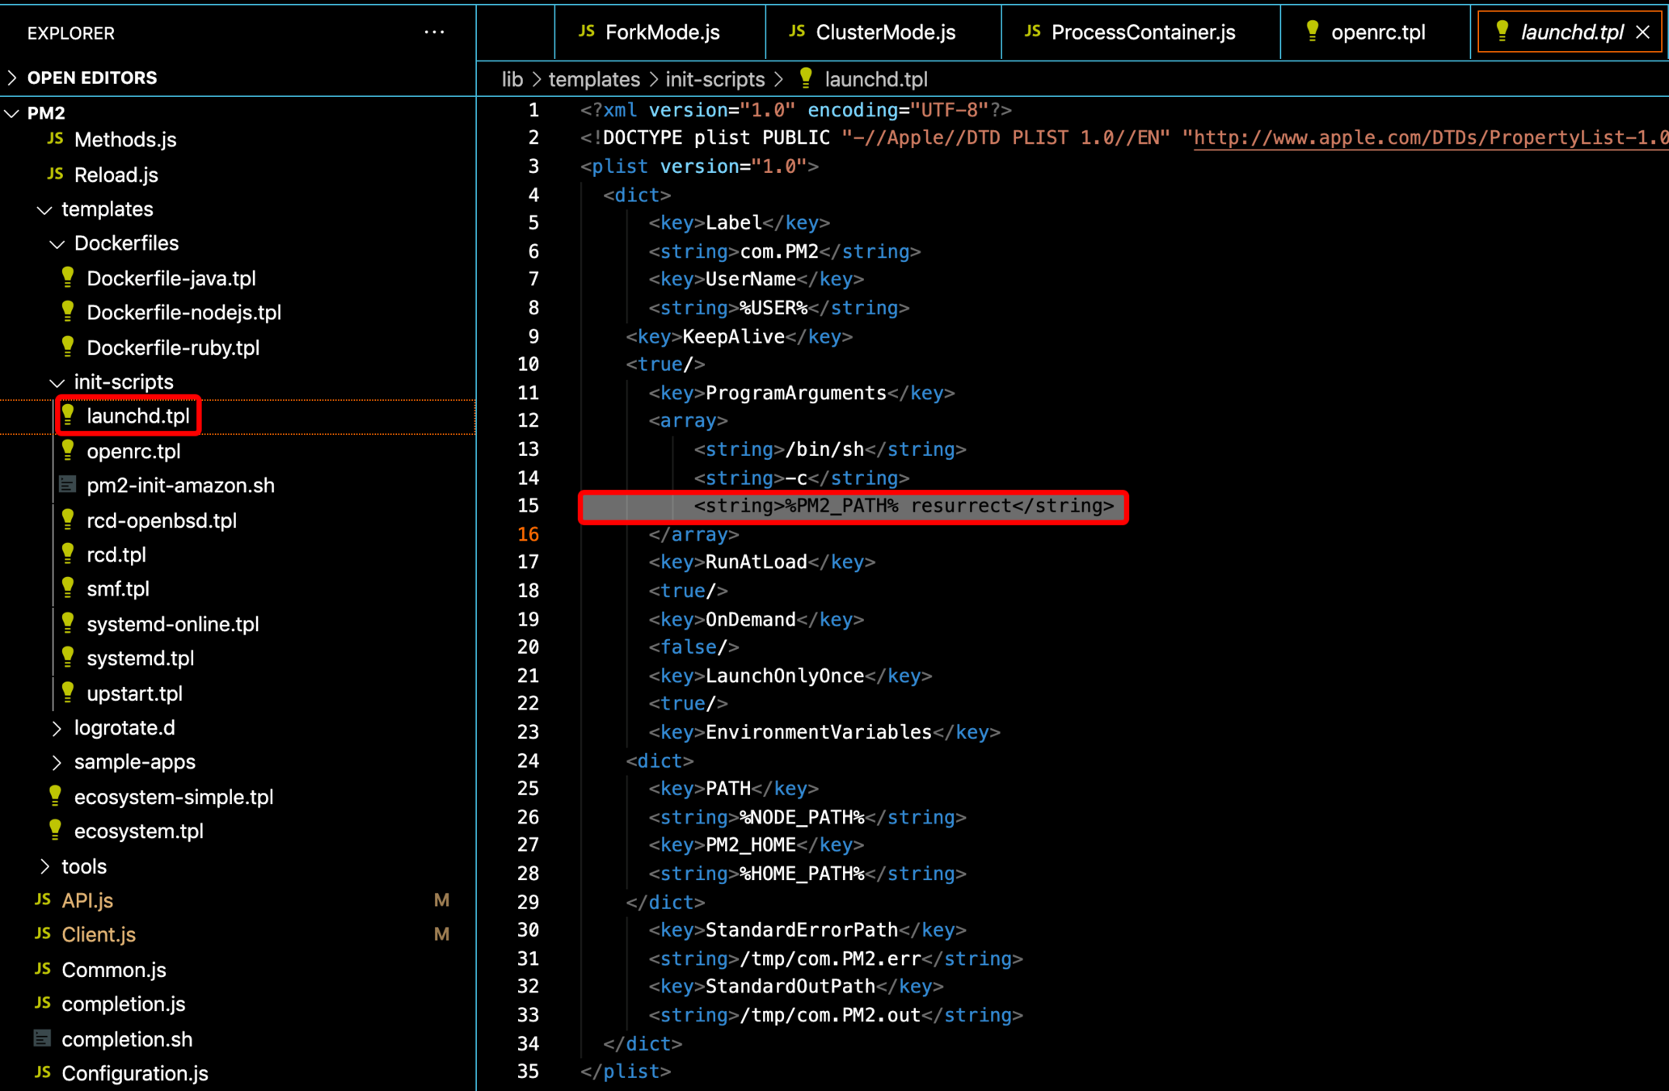
Task: Collapse the Dockerfiles folder
Action: click(x=57, y=243)
